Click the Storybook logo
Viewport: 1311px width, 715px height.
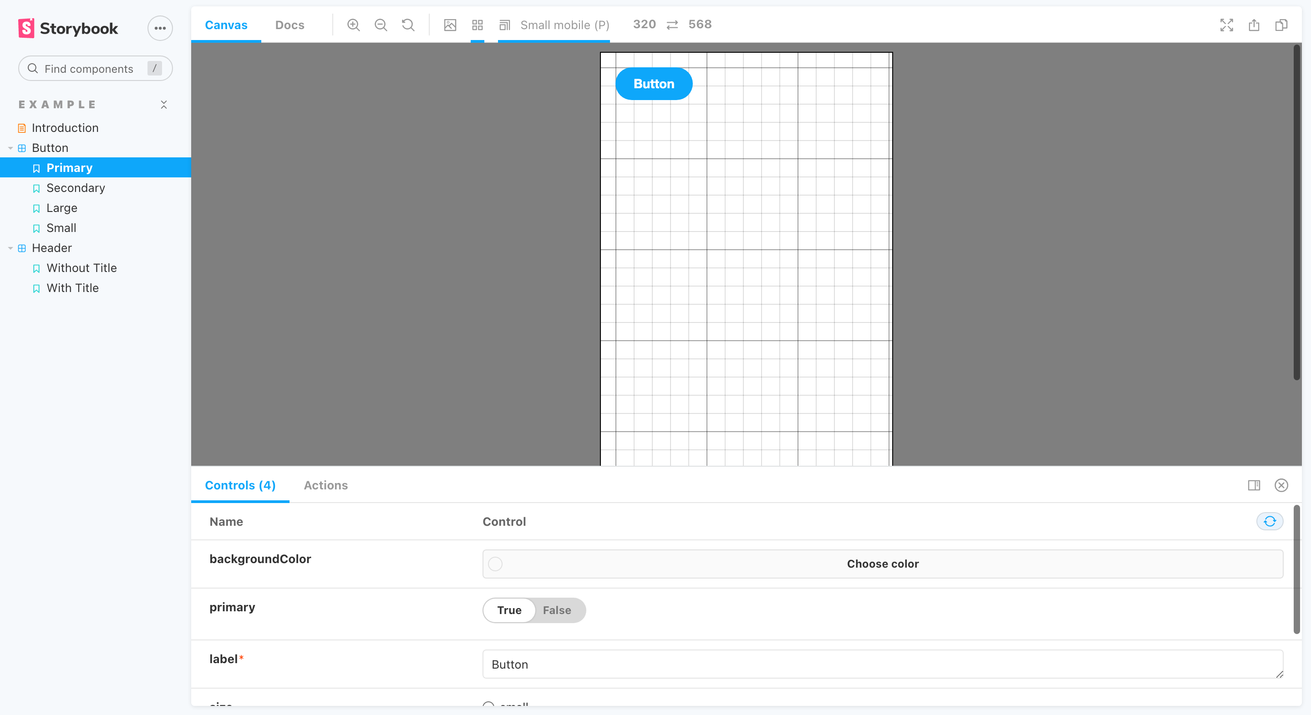click(x=68, y=28)
